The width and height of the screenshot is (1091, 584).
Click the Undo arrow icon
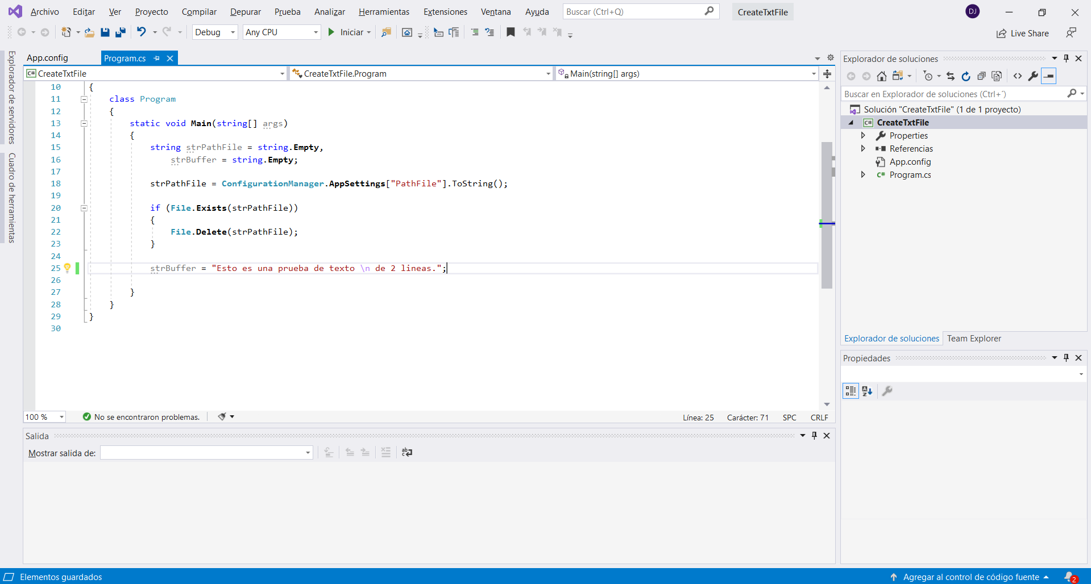(x=141, y=32)
